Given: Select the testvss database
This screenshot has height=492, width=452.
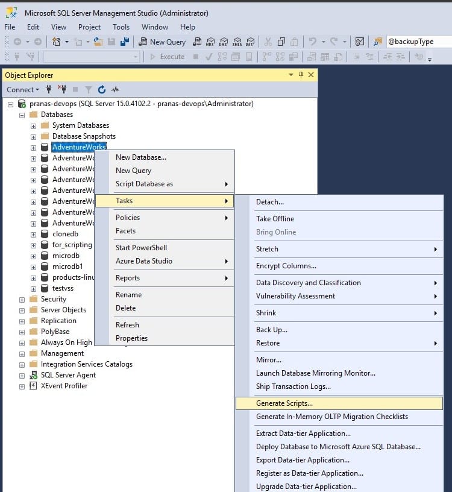Looking at the screenshot, I should pos(63,288).
